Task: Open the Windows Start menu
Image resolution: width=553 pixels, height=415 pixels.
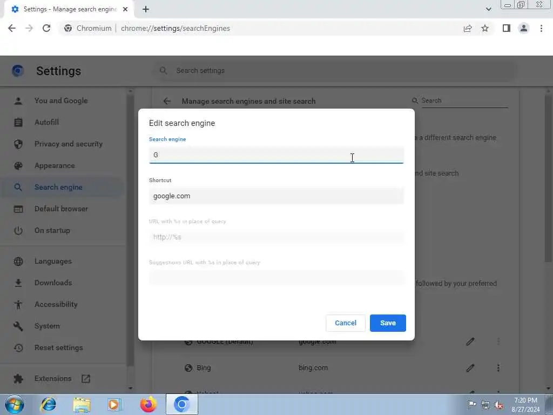Action: pos(15,404)
